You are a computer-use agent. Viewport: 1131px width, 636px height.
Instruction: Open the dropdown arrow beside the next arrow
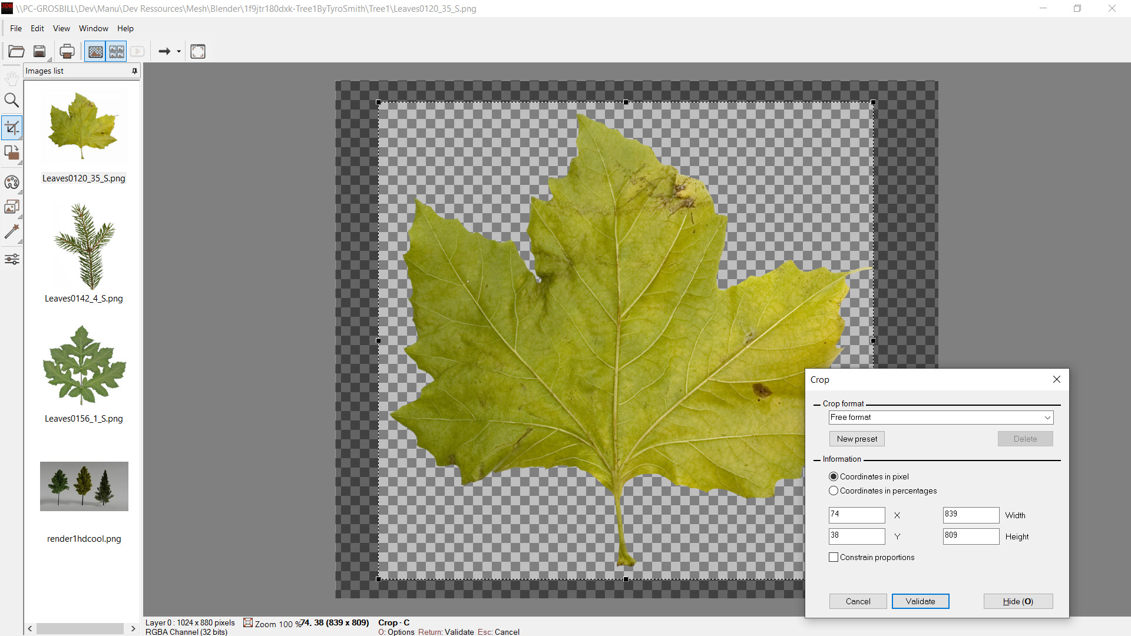tap(178, 51)
